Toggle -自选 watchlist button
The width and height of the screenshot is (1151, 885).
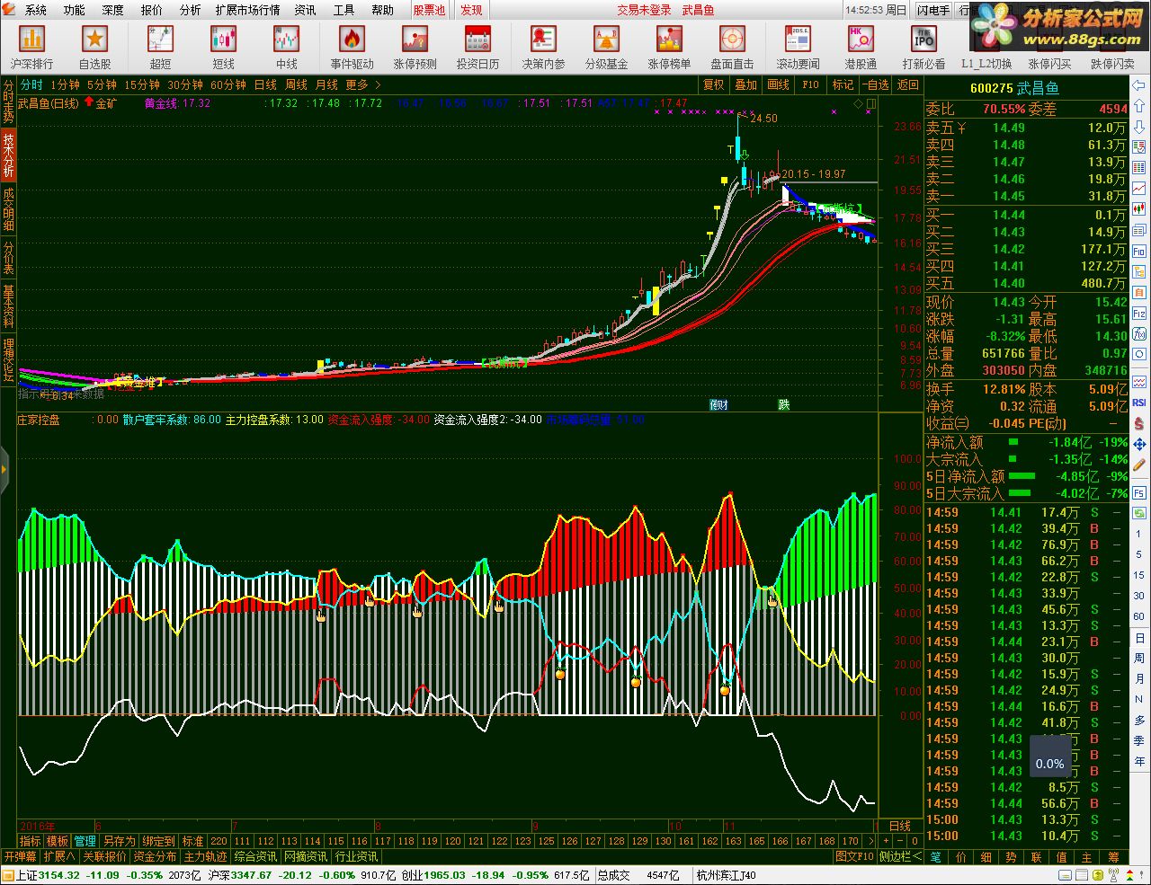point(876,84)
